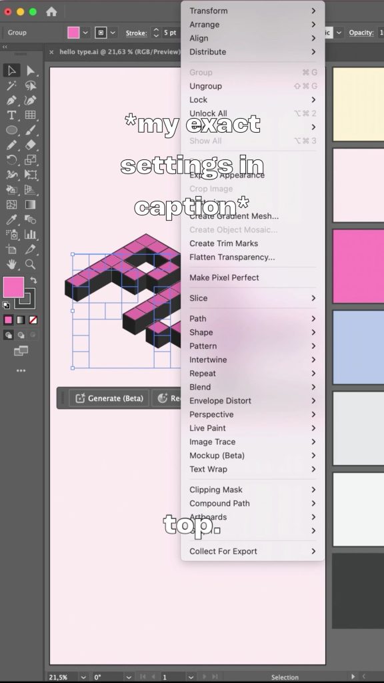Click the Stroke label link
Image resolution: width=384 pixels, height=683 pixels.
pos(136,33)
